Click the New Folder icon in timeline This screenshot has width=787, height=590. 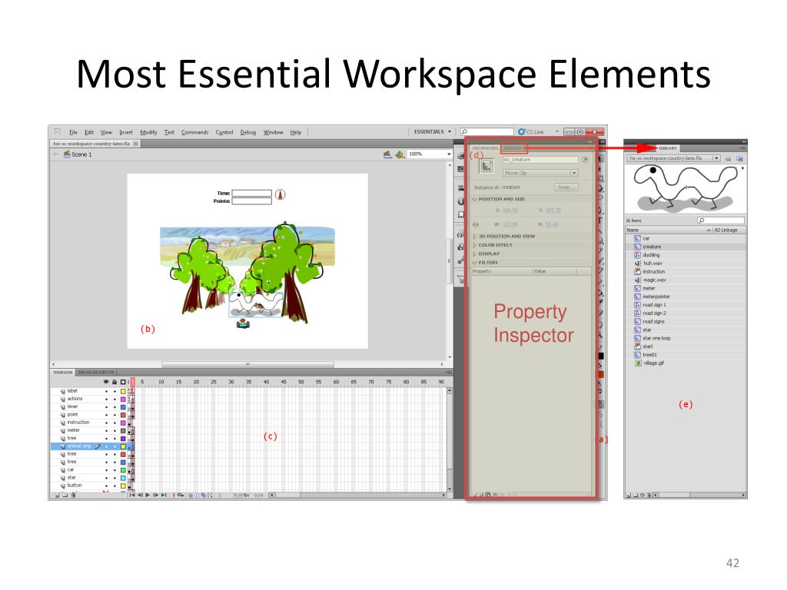tap(65, 496)
